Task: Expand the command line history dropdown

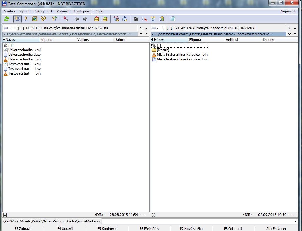Action: point(296,221)
